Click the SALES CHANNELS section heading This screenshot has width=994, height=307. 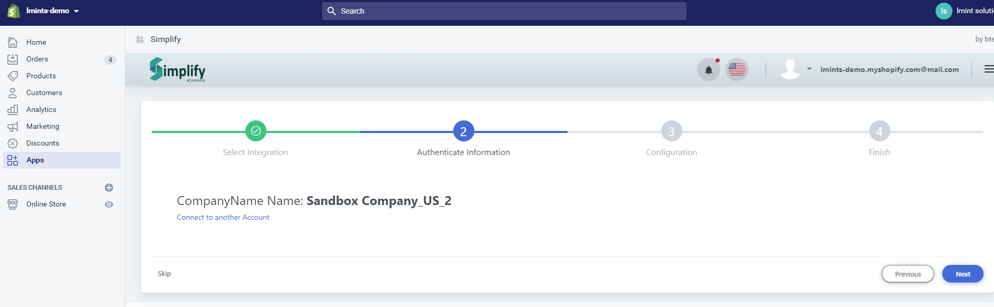click(x=35, y=188)
